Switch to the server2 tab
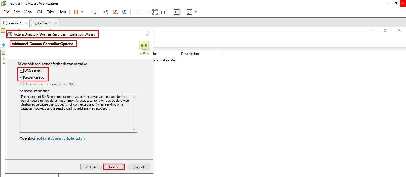 click(x=45, y=23)
